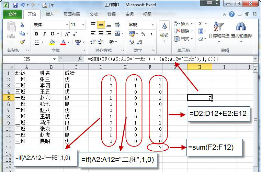
Task: Click the Undo icon in title bar
Action: coord(22,5)
